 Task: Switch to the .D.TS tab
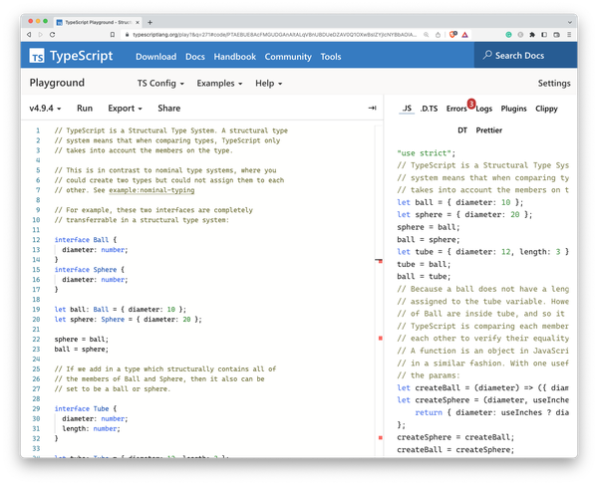[429, 108]
